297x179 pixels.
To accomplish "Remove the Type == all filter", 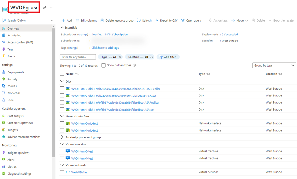I will point(120,57).
